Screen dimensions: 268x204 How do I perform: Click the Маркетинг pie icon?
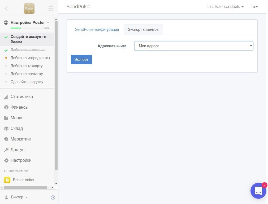click(6, 139)
